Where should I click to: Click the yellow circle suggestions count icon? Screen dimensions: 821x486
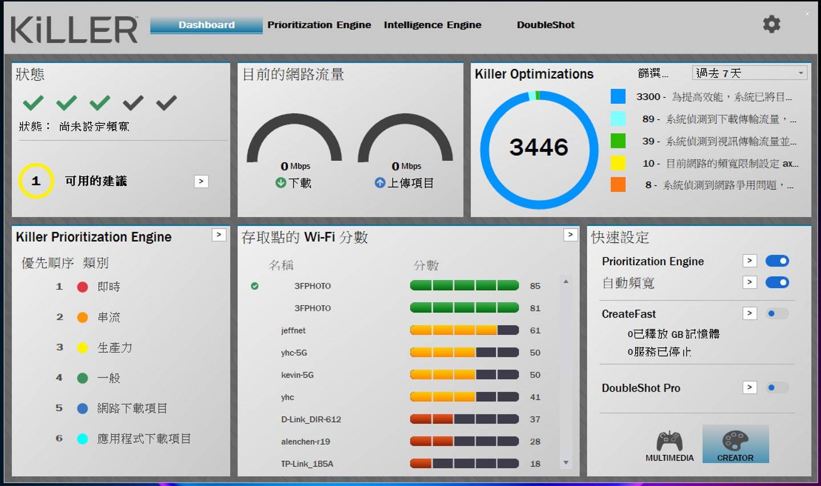pyautogui.click(x=36, y=181)
